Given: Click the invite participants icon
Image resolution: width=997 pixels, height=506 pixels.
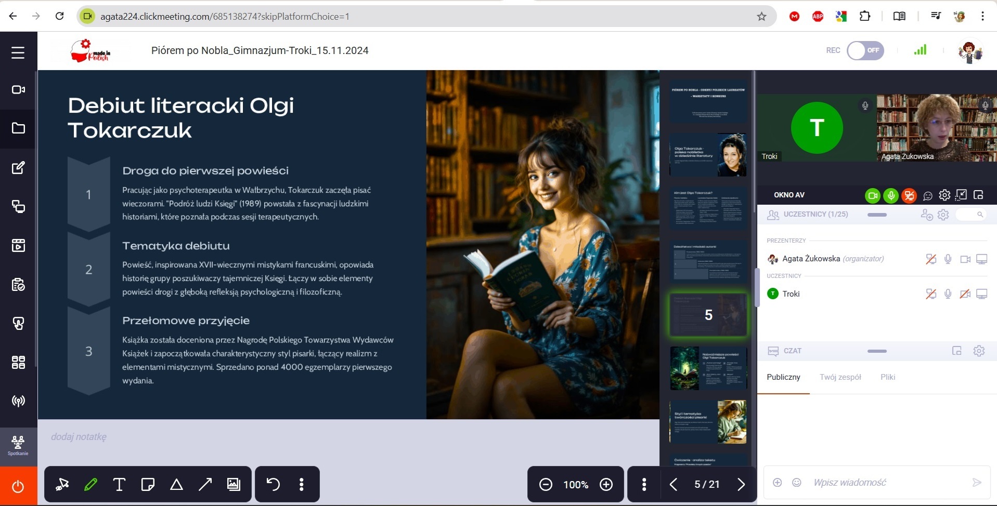Looking at the screenshot, I should pos(927,215).
